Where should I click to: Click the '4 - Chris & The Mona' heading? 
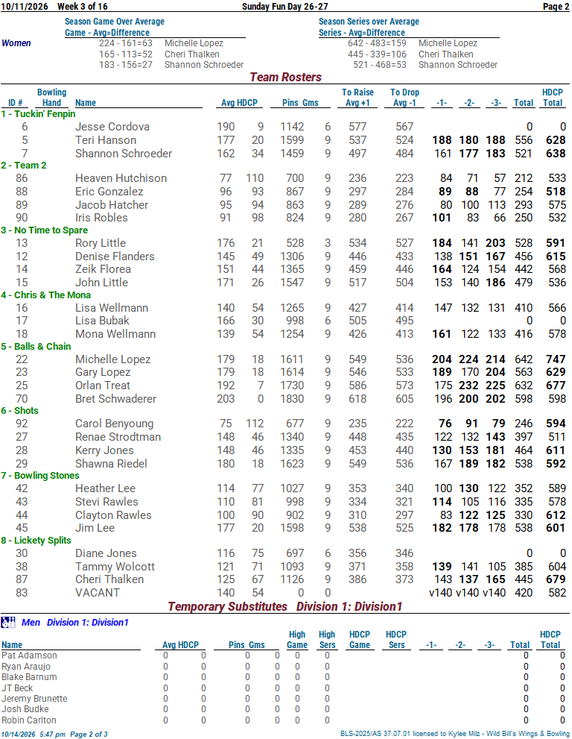coord(45,295)
